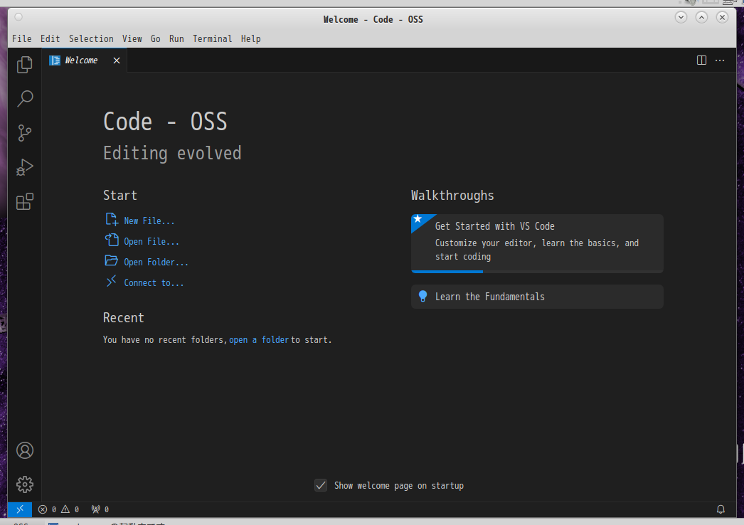Open the Run menu
Image resolution: width=744 pixels, height=525 pixels.
click(176, 39)
